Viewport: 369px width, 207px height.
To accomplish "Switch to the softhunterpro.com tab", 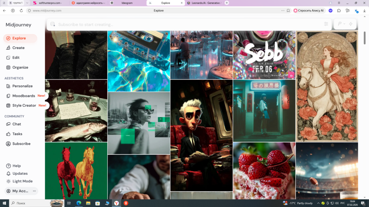I will (50, 3).
